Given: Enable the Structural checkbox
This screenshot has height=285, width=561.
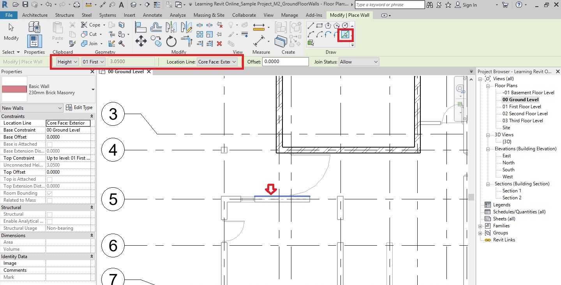Looking at the screenshot, I should (x=49, y=214).
